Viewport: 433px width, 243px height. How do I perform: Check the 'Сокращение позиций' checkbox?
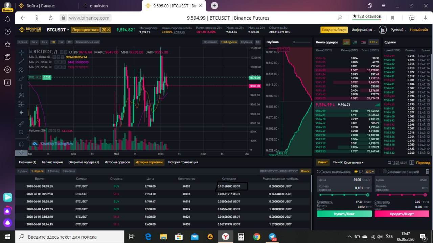[384, 172]
